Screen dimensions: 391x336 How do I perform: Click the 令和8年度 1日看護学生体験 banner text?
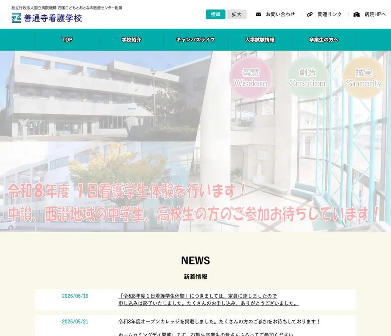click(x=127, y=191)
